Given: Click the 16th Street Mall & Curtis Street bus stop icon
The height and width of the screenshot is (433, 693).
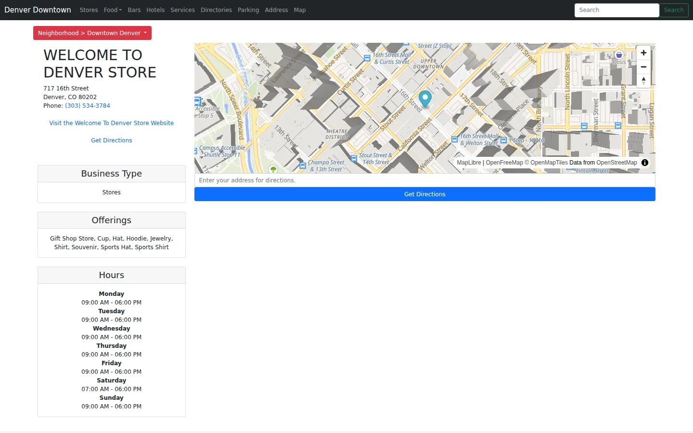Looking at the screenshot, I should 367,58.
